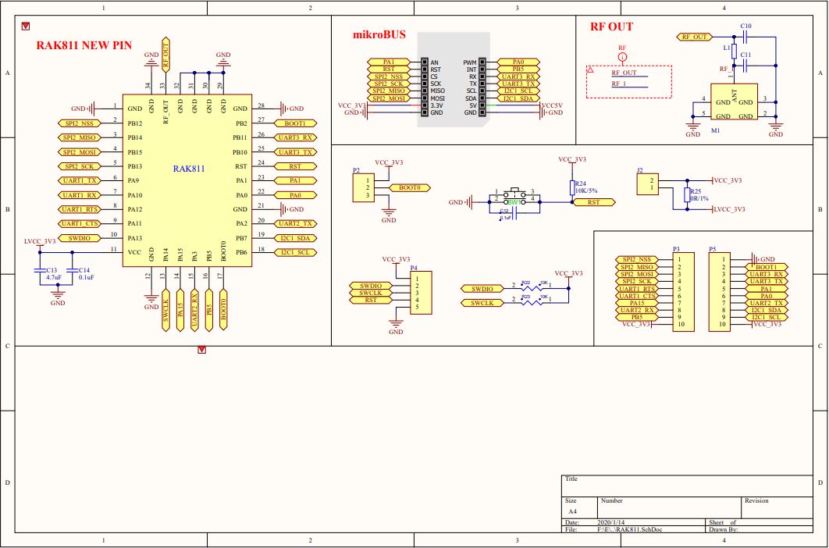Click the ANT antenna symbol M1
This screenshot has width=829, height=548.
pyautogui.click(x=735, y=100)
